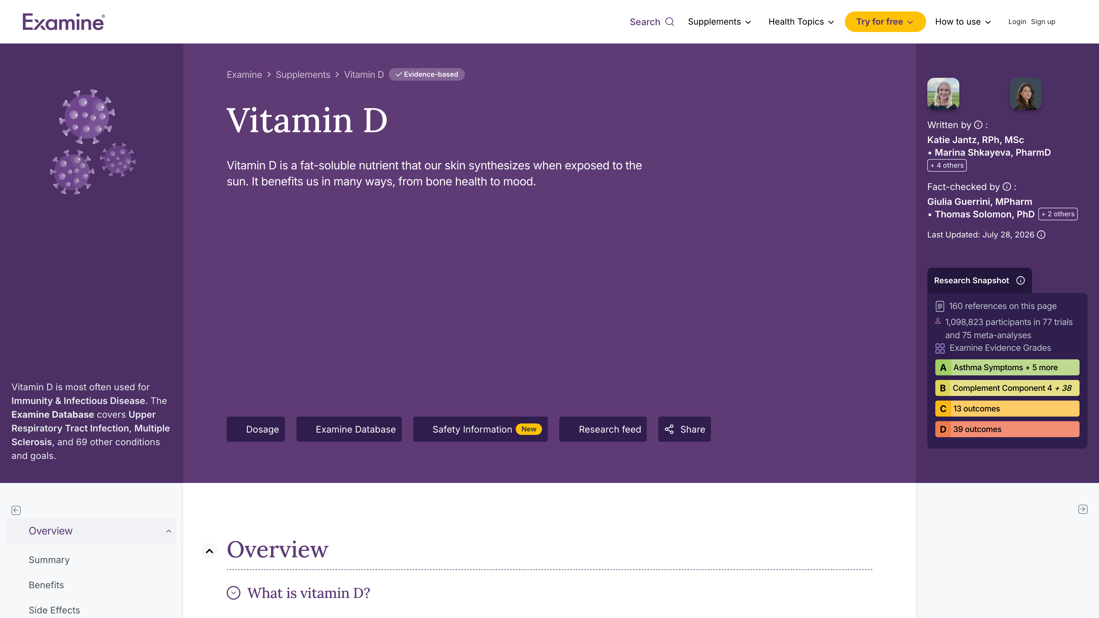Screen dimensions: 1099x618
Task: Click the participants person icon
Action: click(x=938, y=321)
